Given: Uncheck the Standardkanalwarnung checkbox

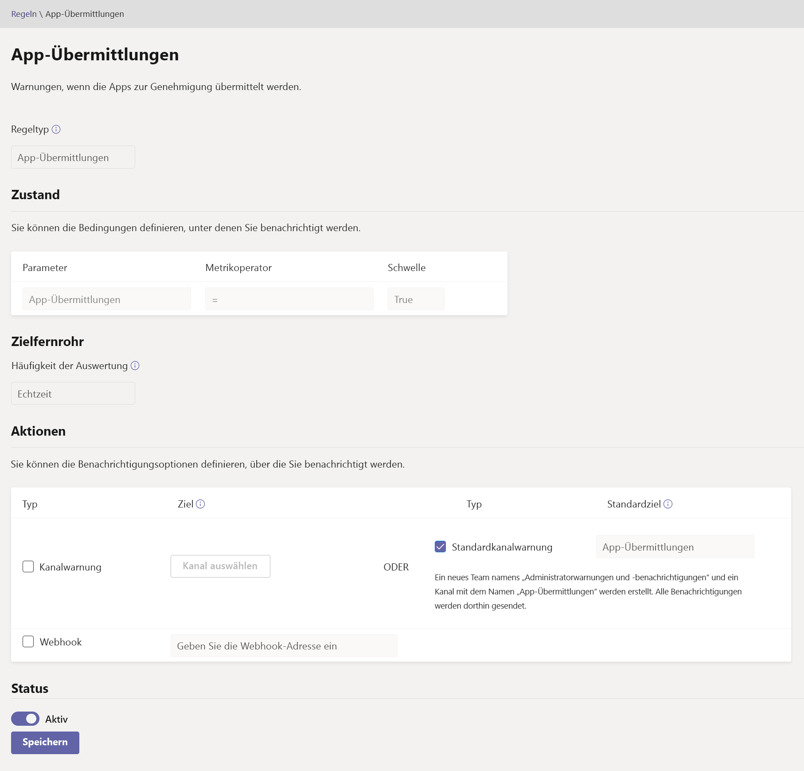Looking at the screenshot, I should point(440,547).
